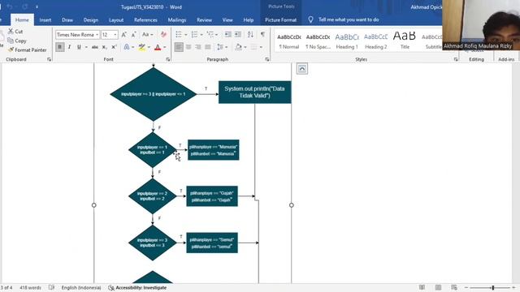Image resolution: width=520 pixels, height=292 pixels.
Task: Switch to Web Layout view
Action: coord(454,287)
